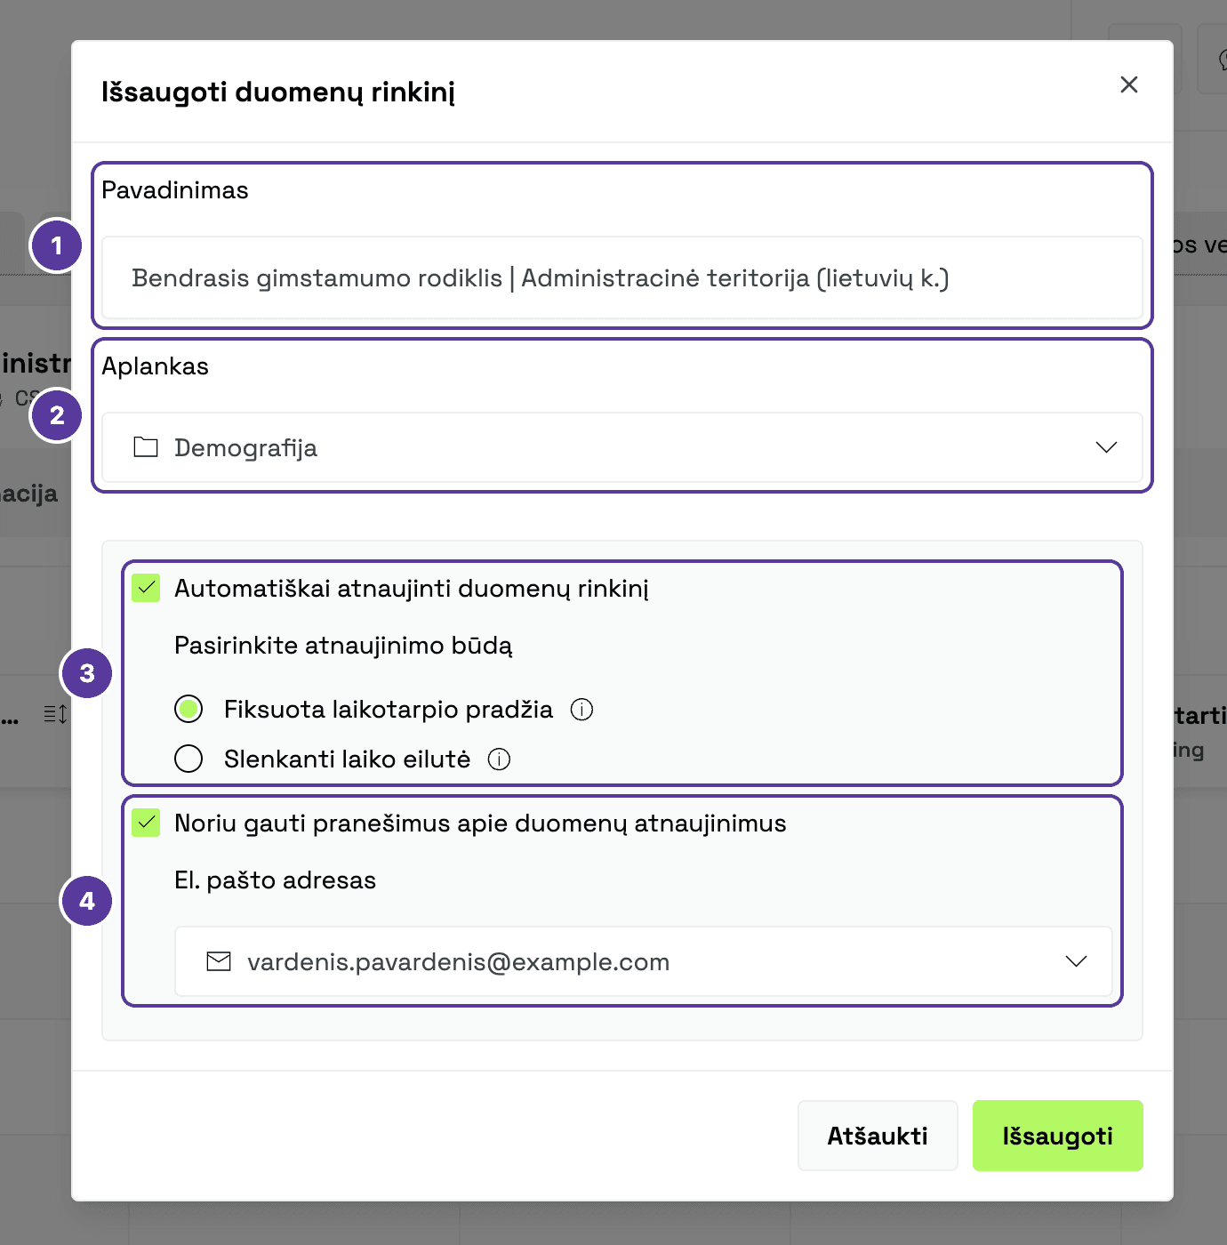This screenshot has height=1245, width=1227.
Task: Click the sort icon in background page
Action: 55,714
